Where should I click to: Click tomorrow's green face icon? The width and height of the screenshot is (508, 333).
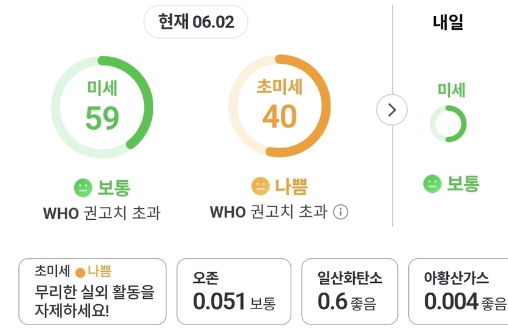pyautogui.click(x=432, y=184)
